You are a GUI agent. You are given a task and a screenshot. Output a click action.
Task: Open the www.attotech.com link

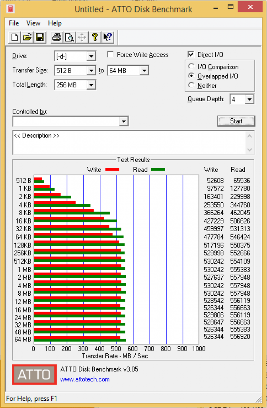point(85,379)
